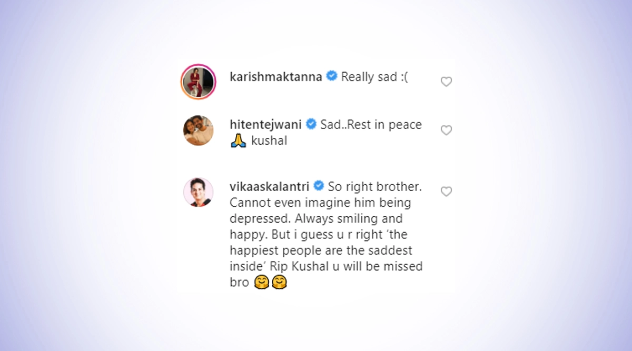This screenshot has width=632, height=351.
Task: Click the second hugging face emoji
Action: (279, 283)
